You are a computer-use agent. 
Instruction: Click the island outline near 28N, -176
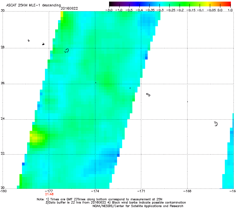(x=67, y=51)
